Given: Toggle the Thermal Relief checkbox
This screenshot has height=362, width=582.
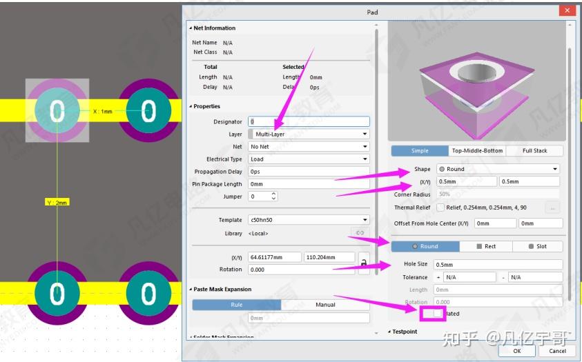Looking at the screenshot, I should 440,208.
